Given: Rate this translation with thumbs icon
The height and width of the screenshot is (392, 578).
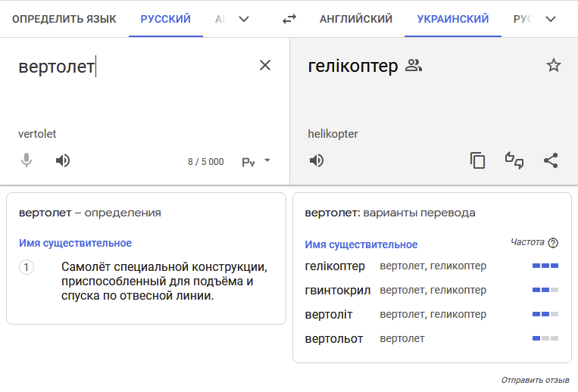Looking at the screenshot, I should (514, 160).
